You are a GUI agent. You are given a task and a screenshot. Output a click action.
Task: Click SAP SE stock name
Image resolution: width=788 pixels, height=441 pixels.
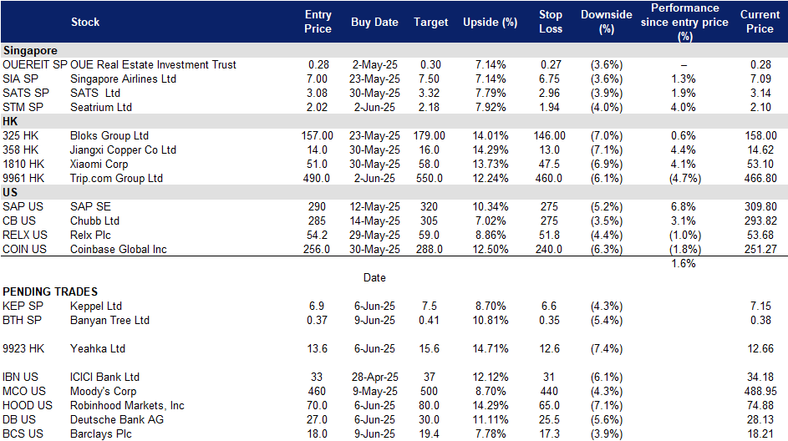(x=90, y=206)
